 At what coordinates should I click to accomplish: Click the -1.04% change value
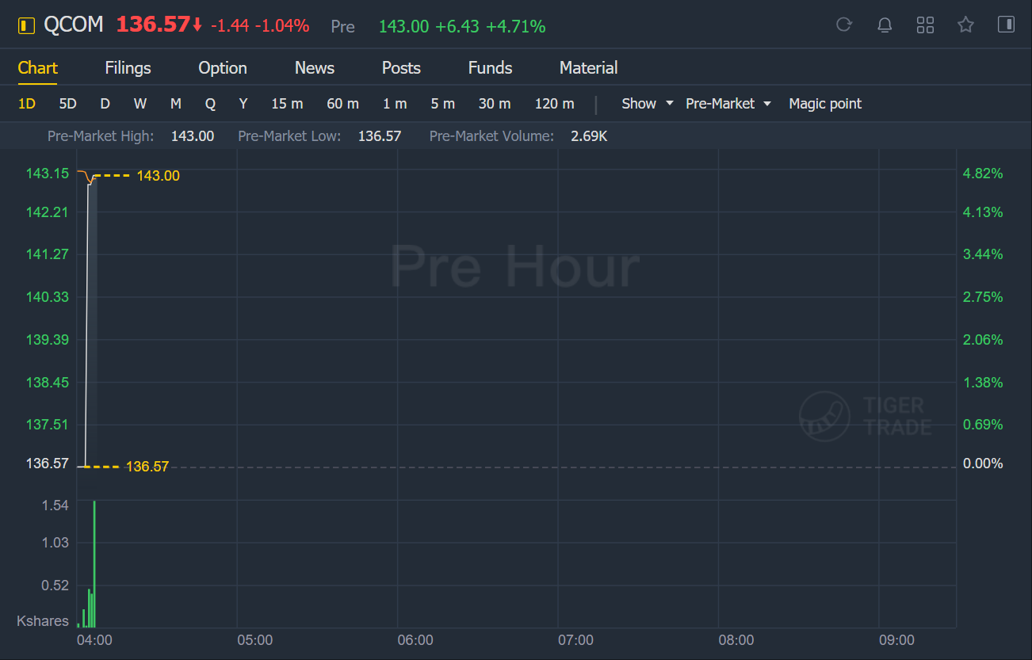coord(282,26)
